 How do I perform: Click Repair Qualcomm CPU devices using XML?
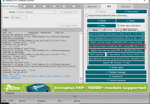[x=117, y=46]
